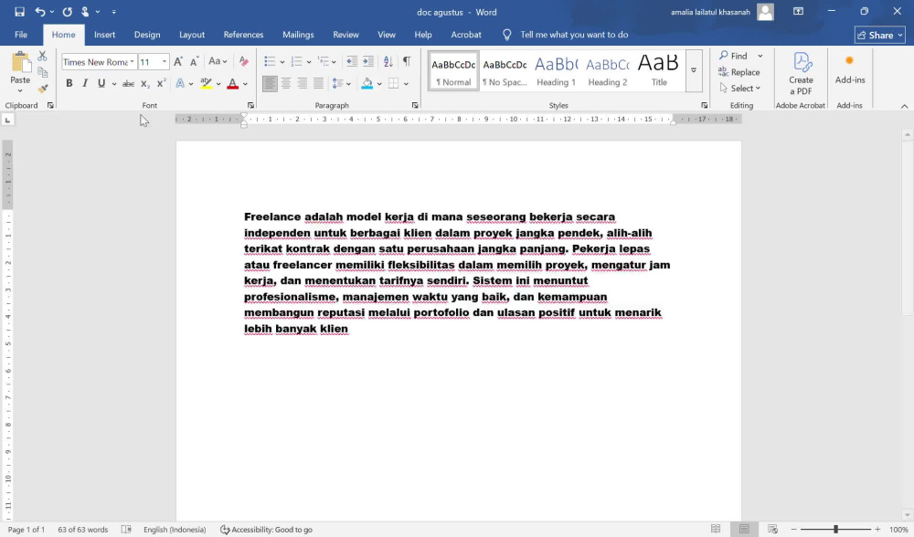Click the Undo arrow icon

(39, 12)
